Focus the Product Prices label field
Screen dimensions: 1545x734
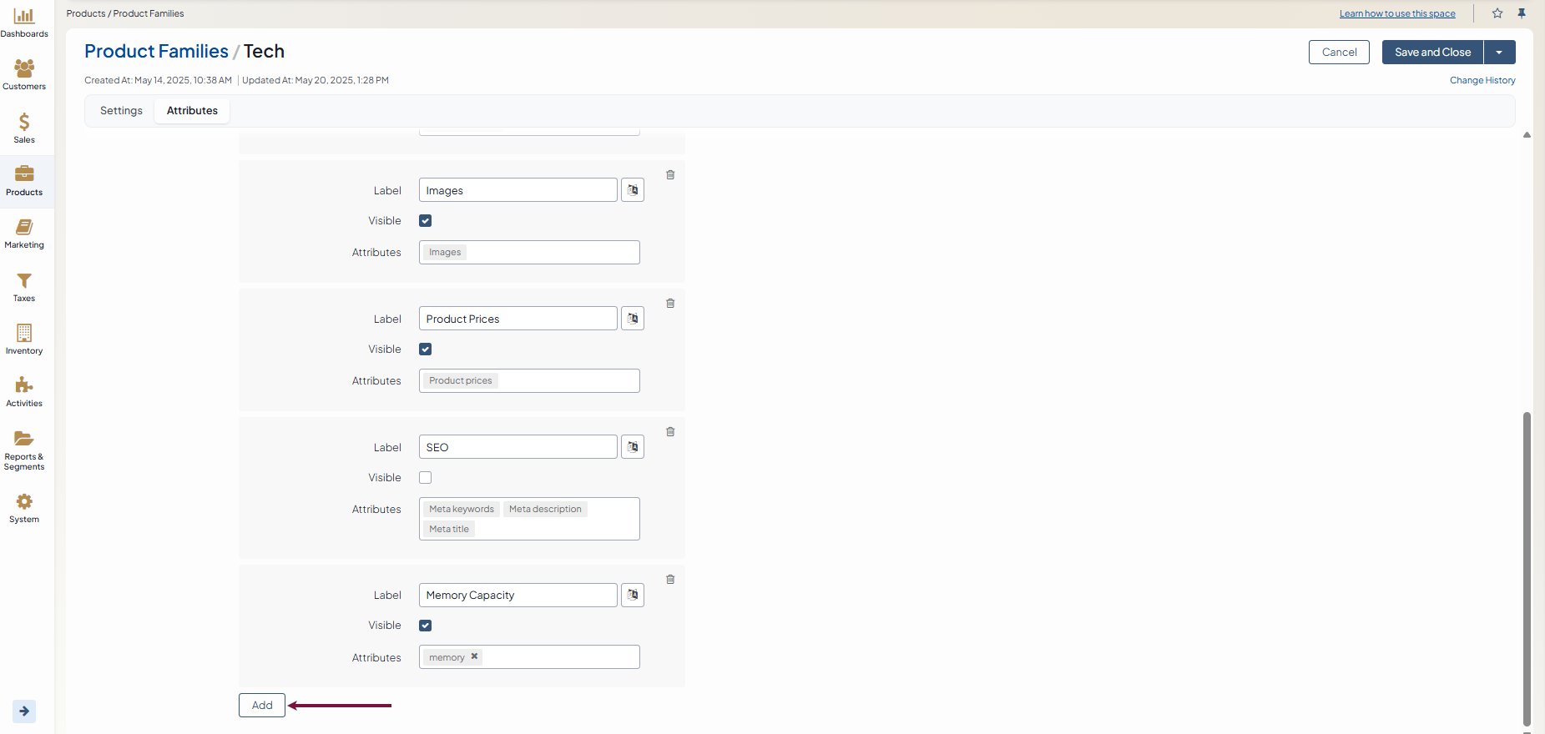pos(518,319)
